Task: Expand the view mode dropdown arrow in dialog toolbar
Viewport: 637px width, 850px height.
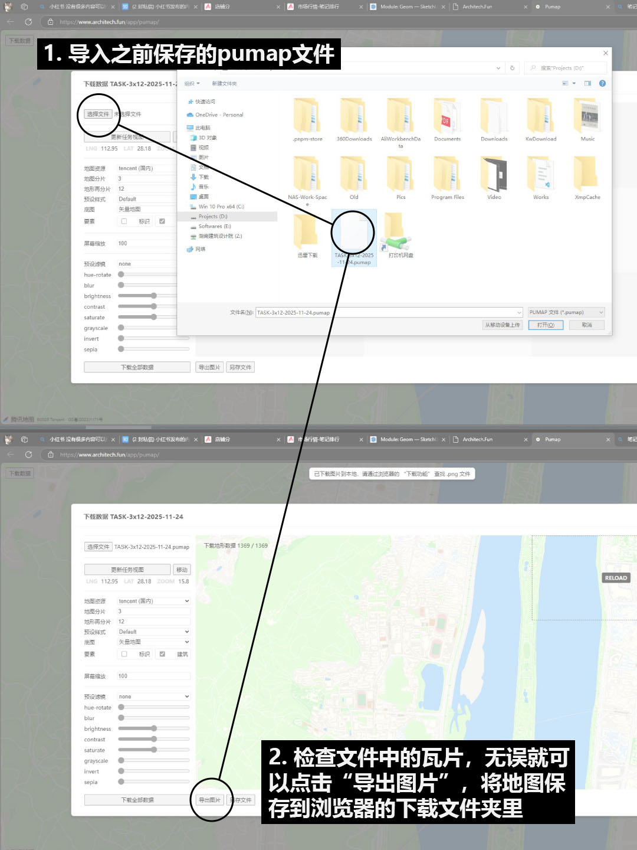Action: click(x=574, y=83)
